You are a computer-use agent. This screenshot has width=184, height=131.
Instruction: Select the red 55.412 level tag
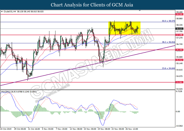point(179,60)
